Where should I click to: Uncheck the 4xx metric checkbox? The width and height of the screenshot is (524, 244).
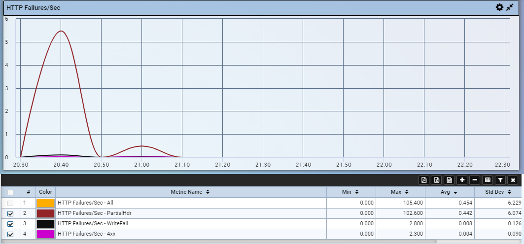tap(10, 234)
